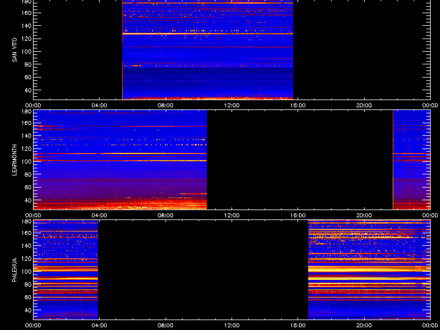Click the SAN VITO station label
This screenshot has height=330, width=440.
tap(14, 50)
